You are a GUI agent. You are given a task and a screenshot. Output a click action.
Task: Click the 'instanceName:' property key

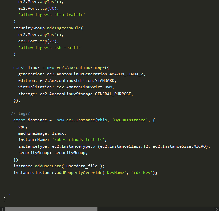[34, 140]
